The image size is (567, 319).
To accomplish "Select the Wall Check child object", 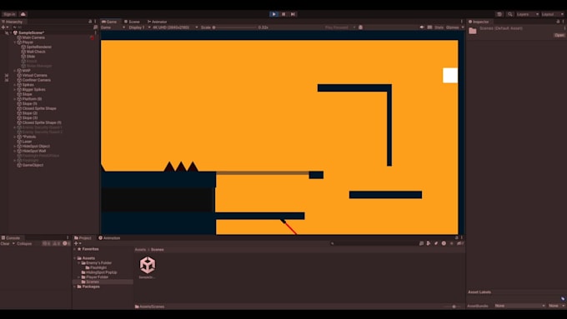I will tap(35, 52).
